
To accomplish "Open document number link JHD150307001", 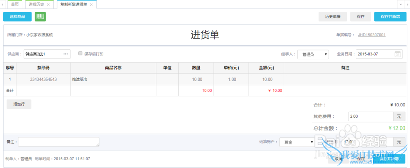I will tap(371, 35).
